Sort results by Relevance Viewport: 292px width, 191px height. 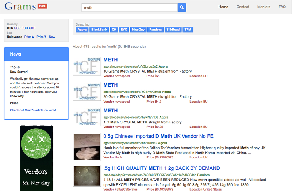click(15, 37)
